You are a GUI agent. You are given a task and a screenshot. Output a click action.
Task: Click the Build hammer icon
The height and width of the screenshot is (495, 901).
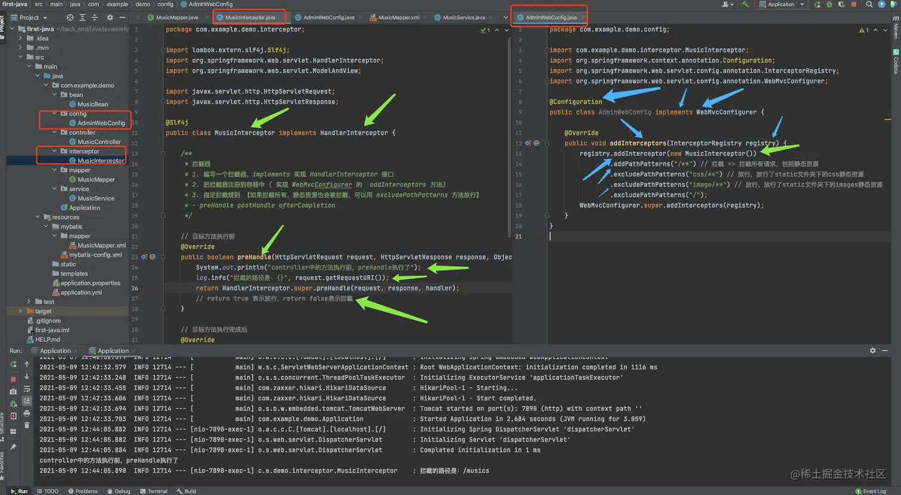pos(745,4)
